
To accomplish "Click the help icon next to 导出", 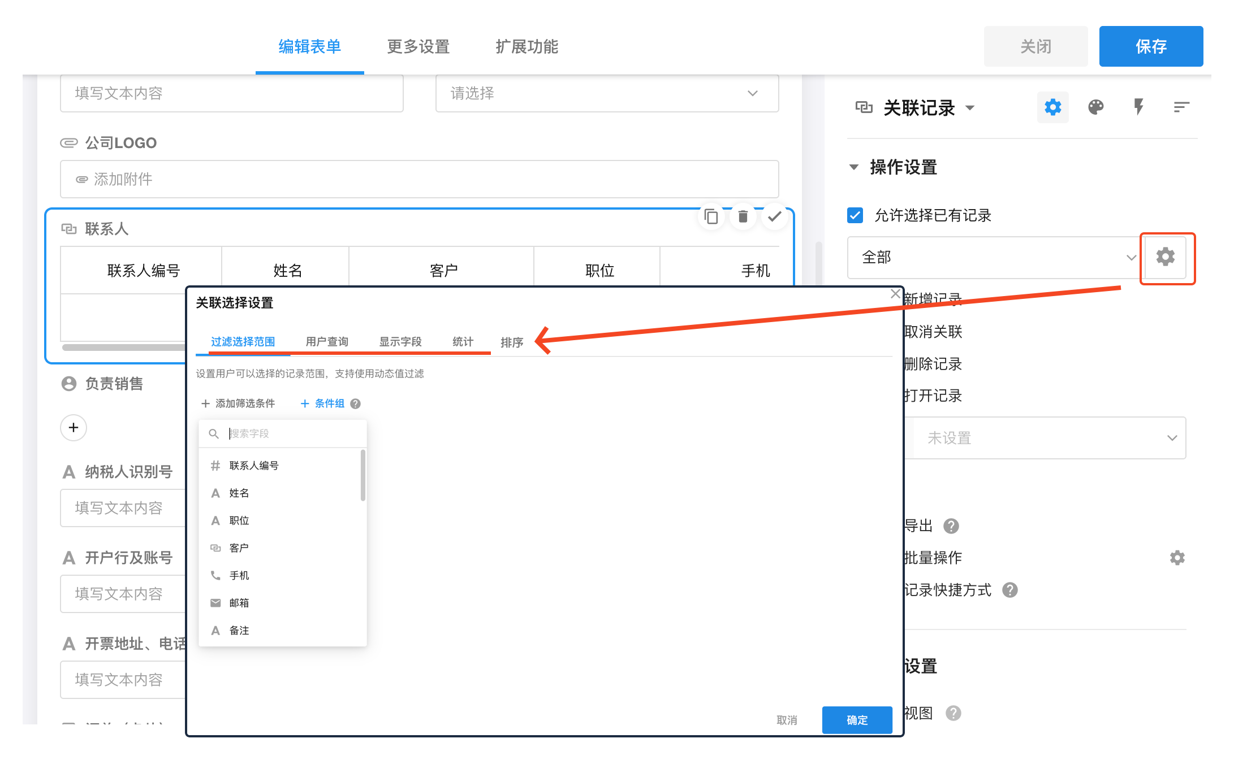I will point(951,526).
